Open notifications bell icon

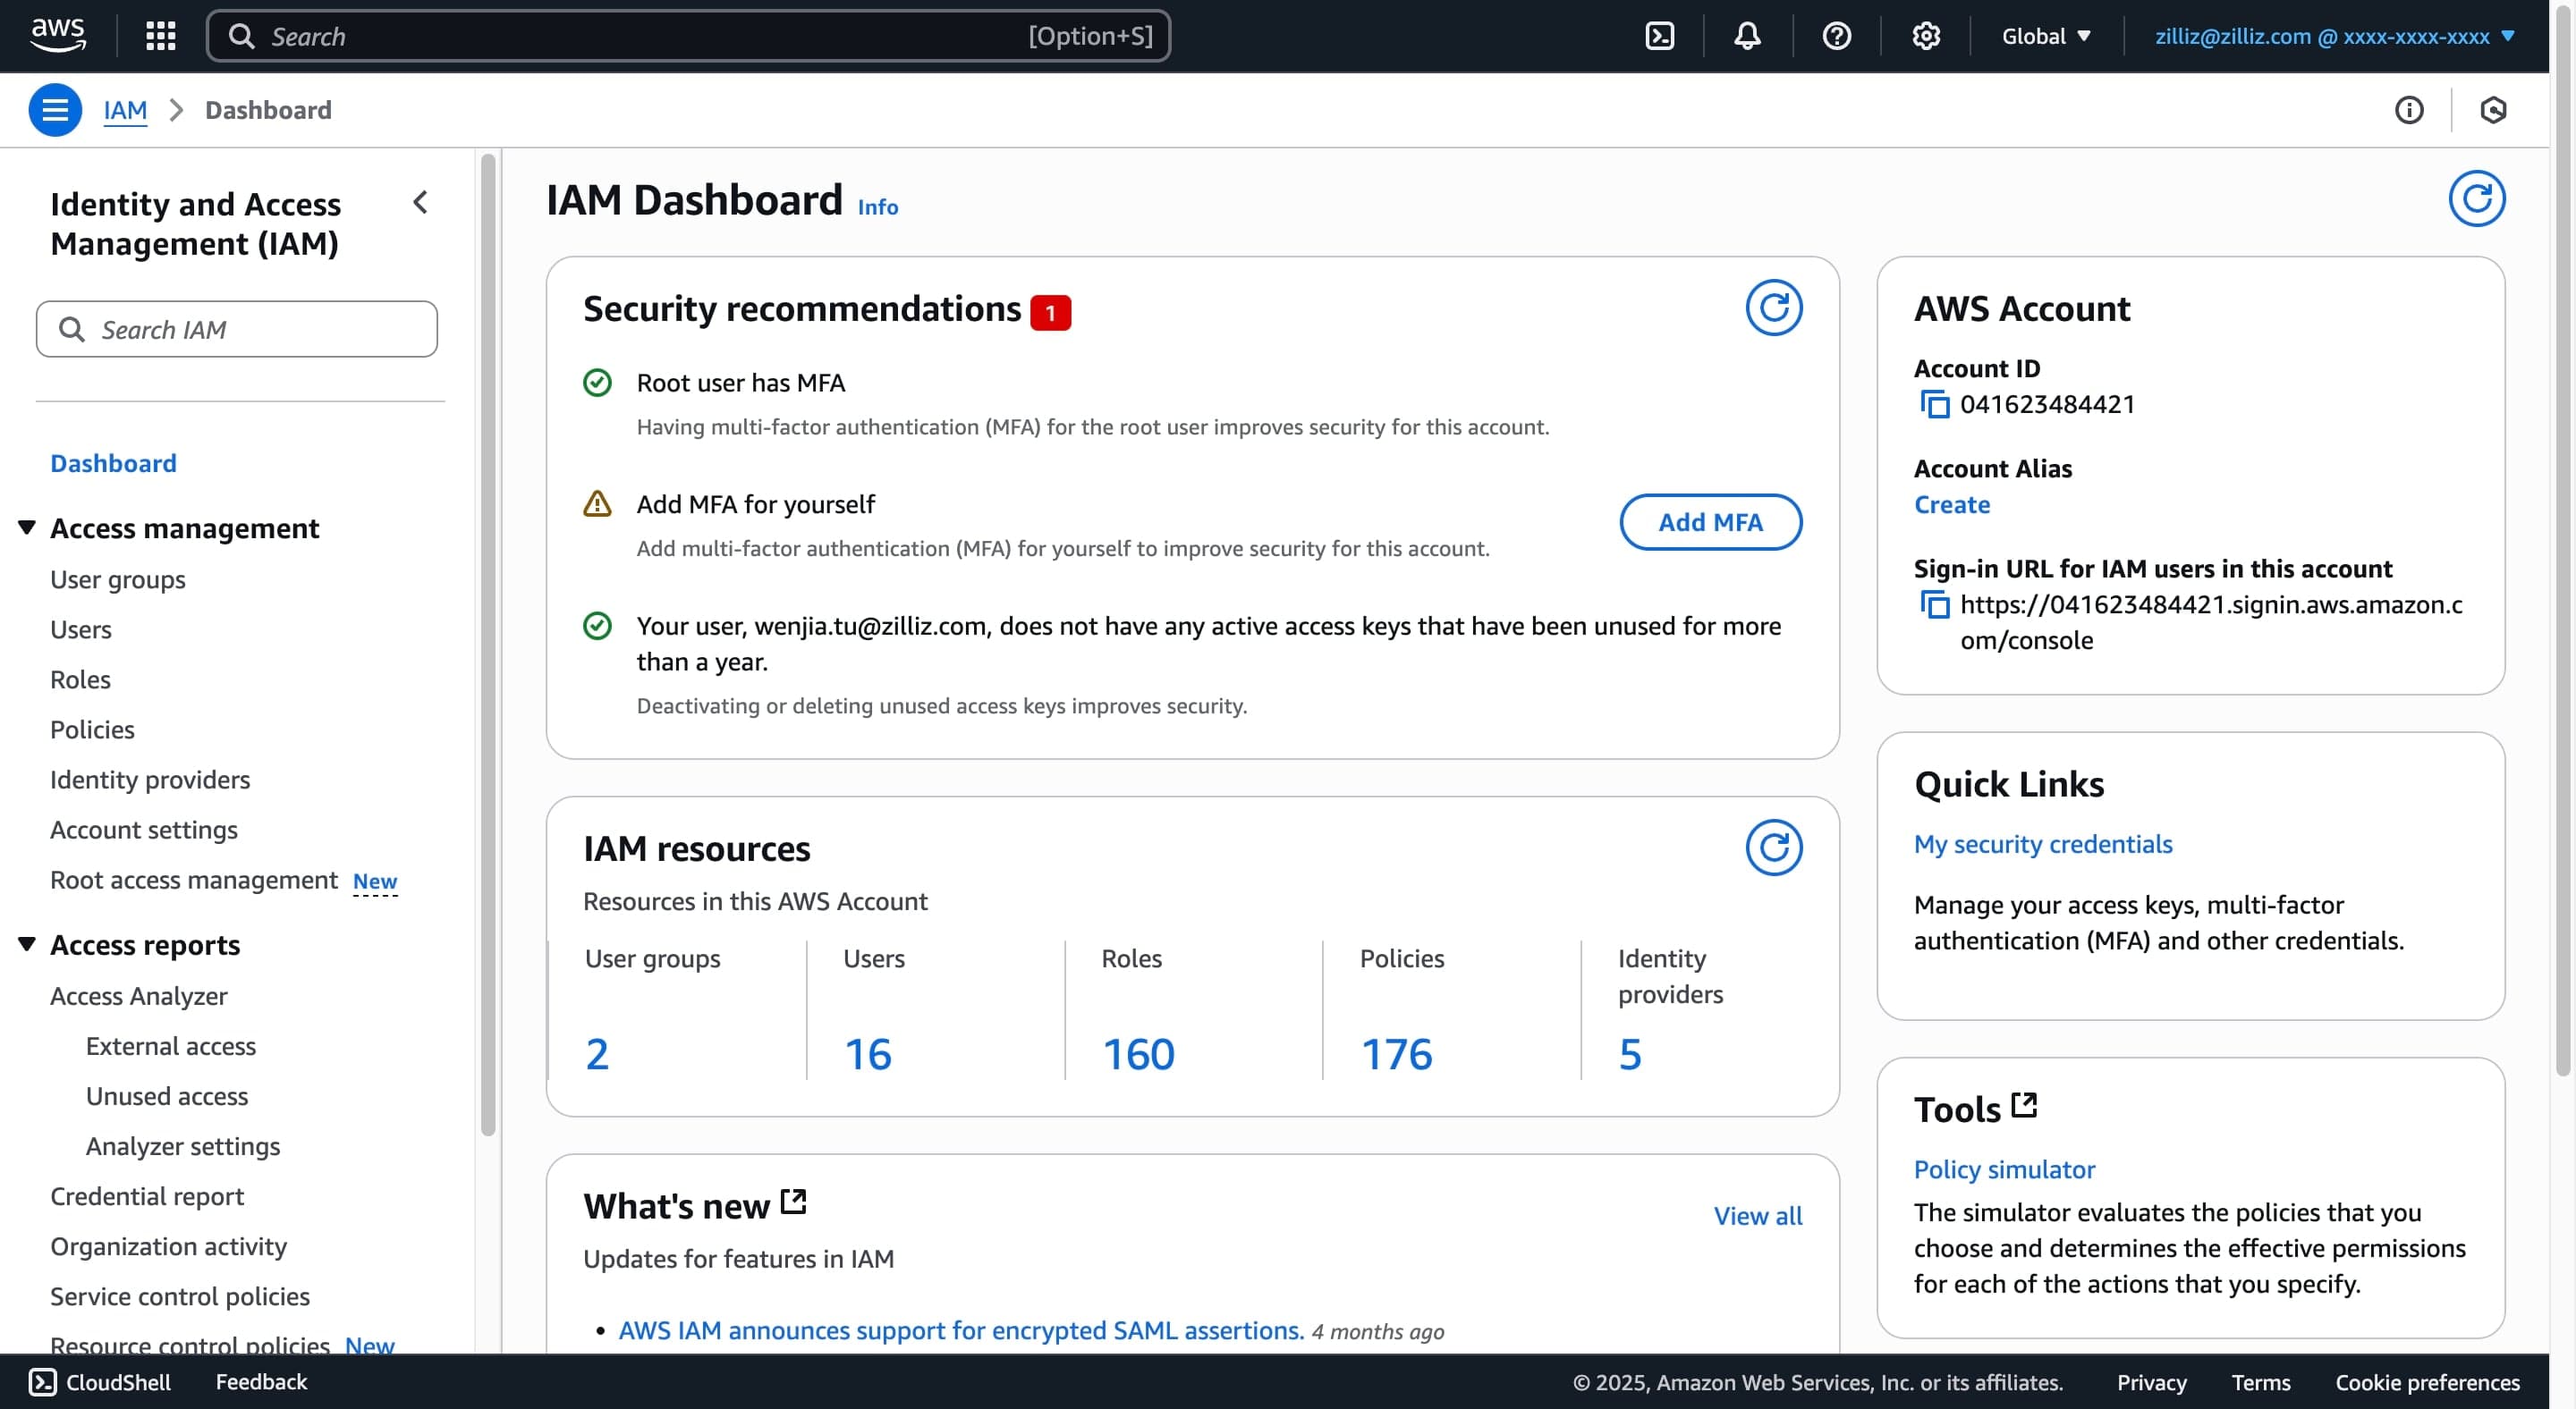click(x=1747, y=36)
